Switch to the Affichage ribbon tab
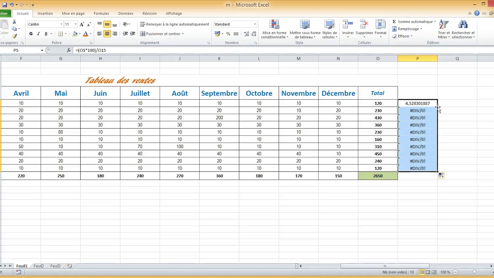The image size is (494, 278). pyautogui.click(x=174, y=14)
